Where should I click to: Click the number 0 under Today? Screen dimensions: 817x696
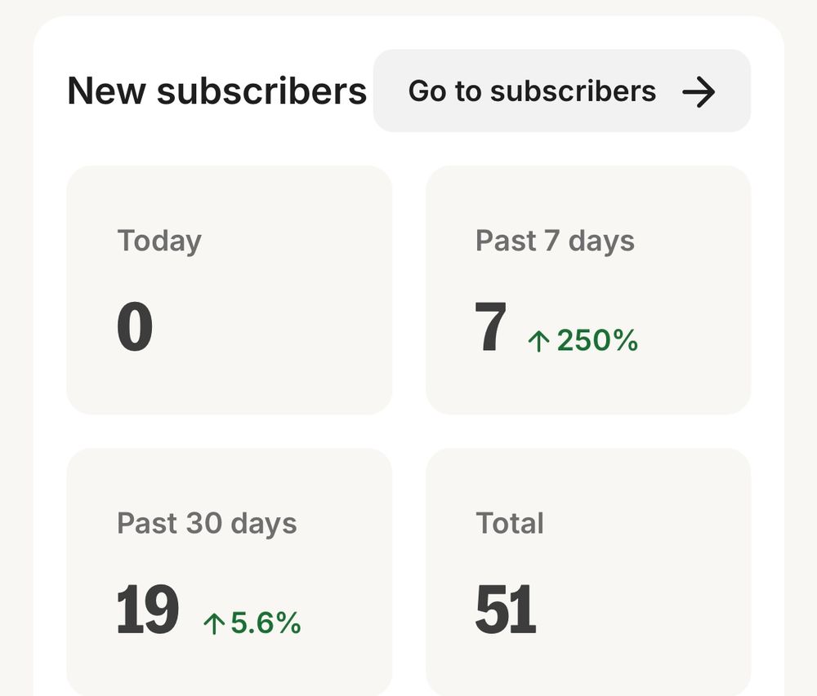pyautogui.click(x=135, y=326)
